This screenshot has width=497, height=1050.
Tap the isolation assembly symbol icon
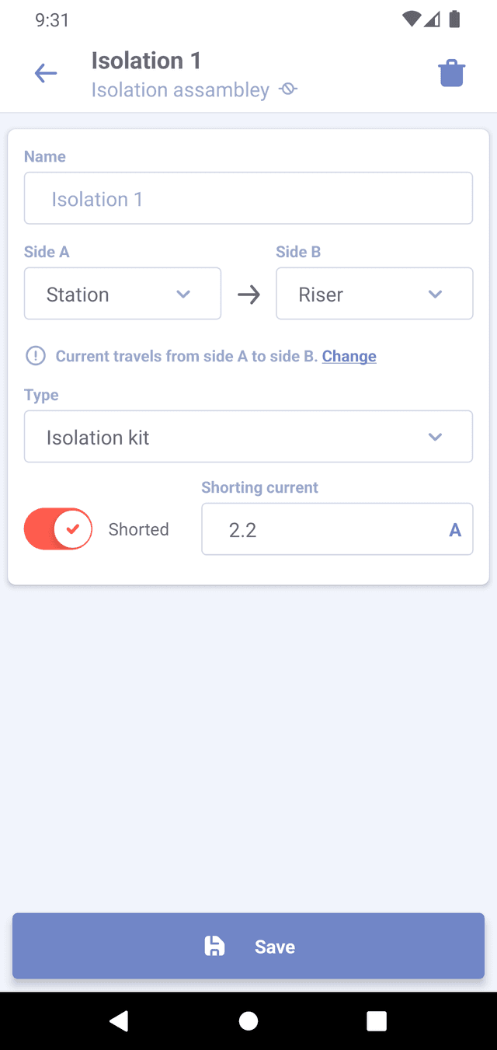tap(288, 90)
